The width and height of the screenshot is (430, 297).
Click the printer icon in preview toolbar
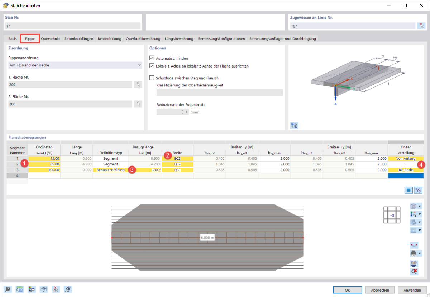[413, 253]
